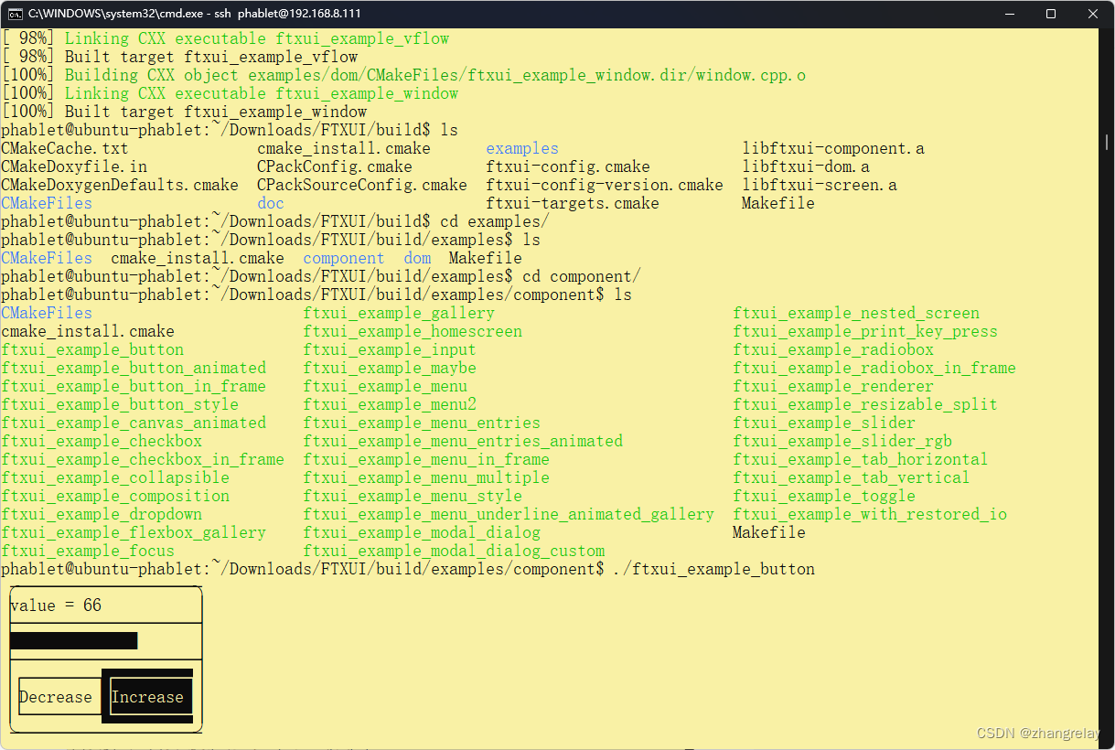Click the cmd.exe icon in title bar
The image size is (1115, 750).
tap(16, 14)
